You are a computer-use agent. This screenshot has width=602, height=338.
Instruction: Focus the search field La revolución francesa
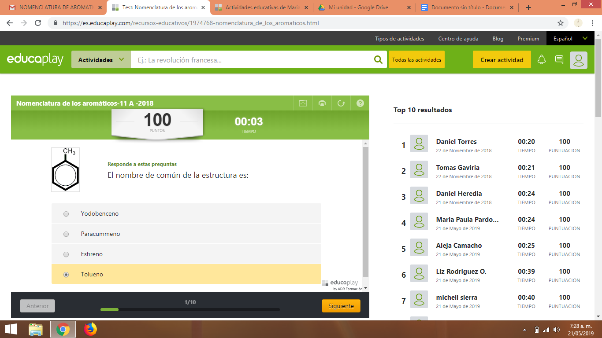[x=252, y=60]
